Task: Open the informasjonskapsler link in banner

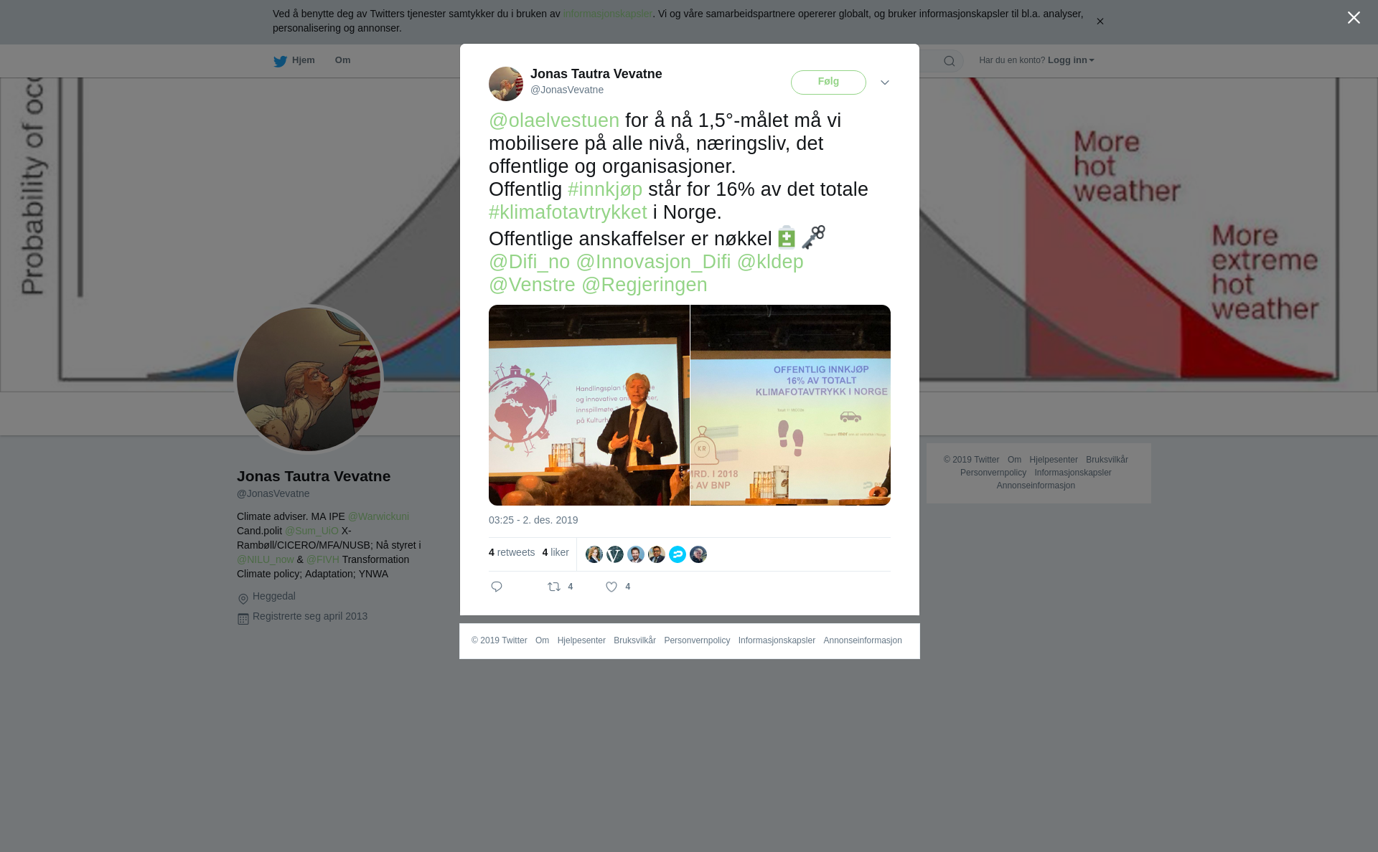Action: coord(607,14)
